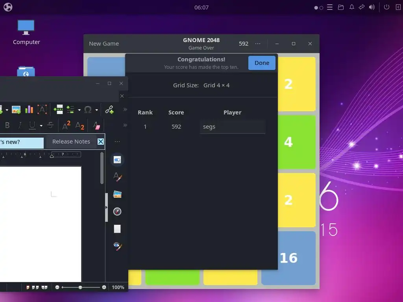Toggle bold formatting in Writer
Screen dimensions: 403x302
coord(7,125)
